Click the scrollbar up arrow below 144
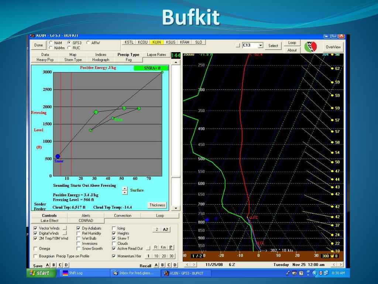Image resolution: width=378 pixels, height=284 pixels. pyautogui.click(x=176, y=62)
